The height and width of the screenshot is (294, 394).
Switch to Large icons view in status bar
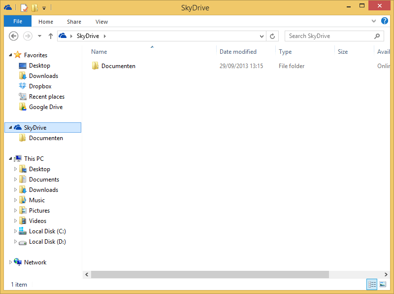383,285
